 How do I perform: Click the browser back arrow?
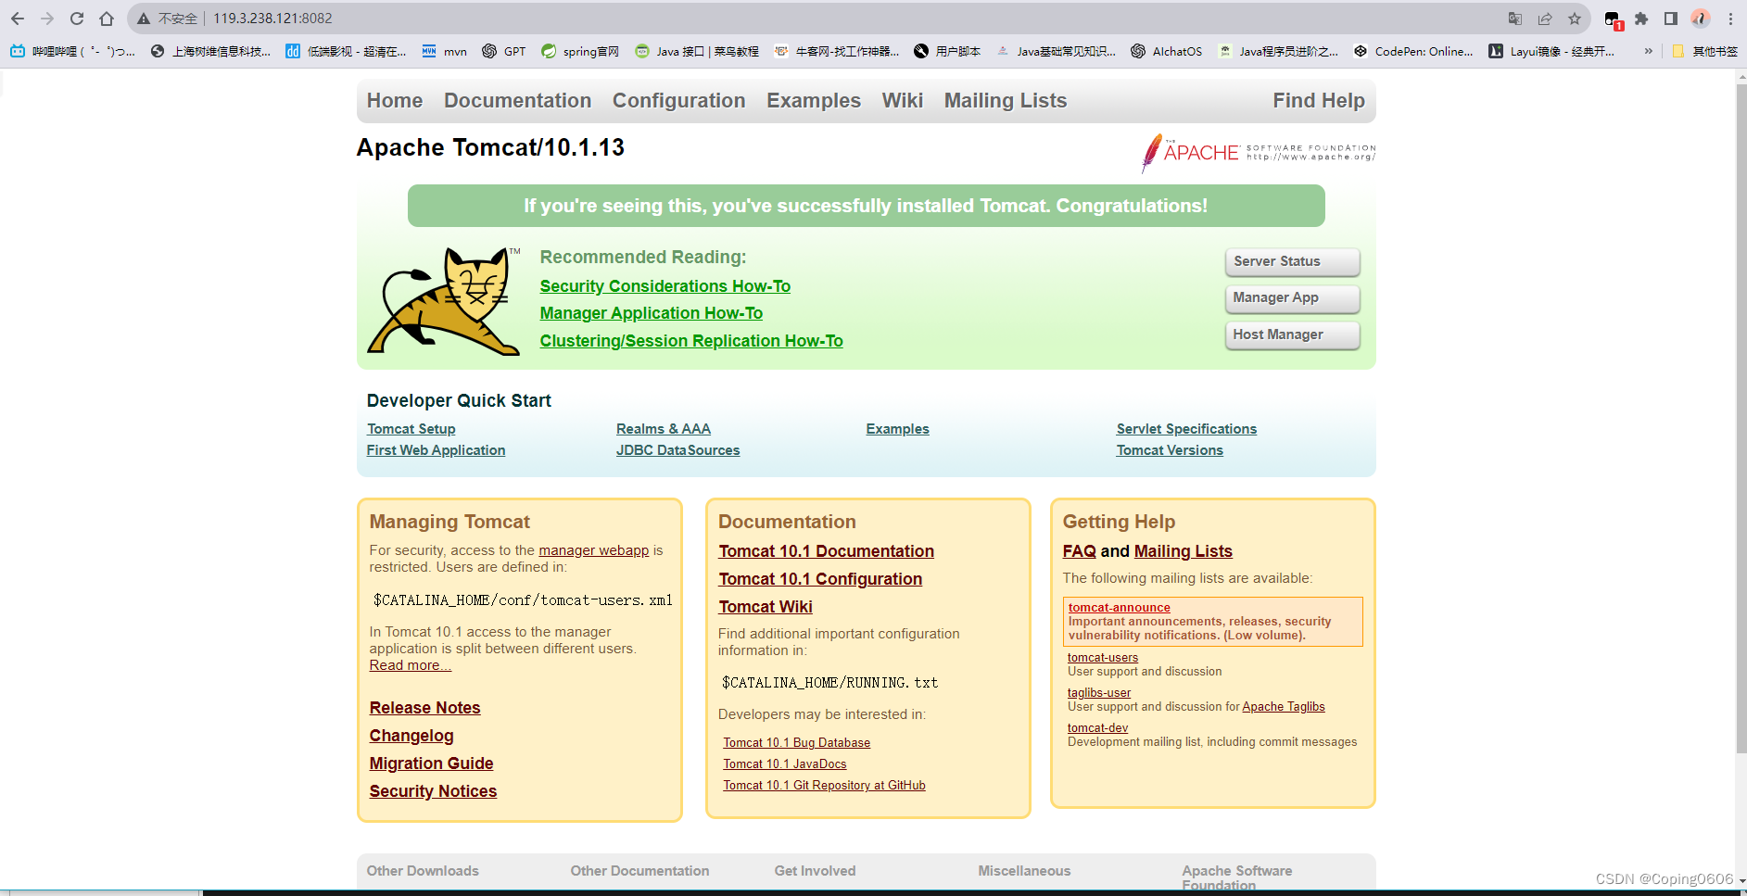[18, 19]
